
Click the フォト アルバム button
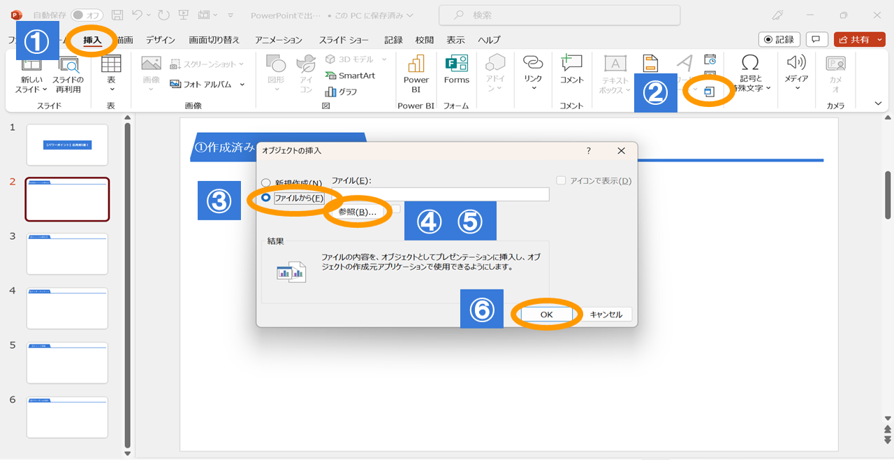coord(203,84)
